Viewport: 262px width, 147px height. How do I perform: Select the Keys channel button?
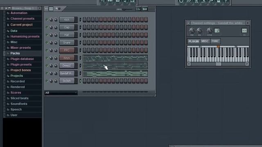(67, 58)
